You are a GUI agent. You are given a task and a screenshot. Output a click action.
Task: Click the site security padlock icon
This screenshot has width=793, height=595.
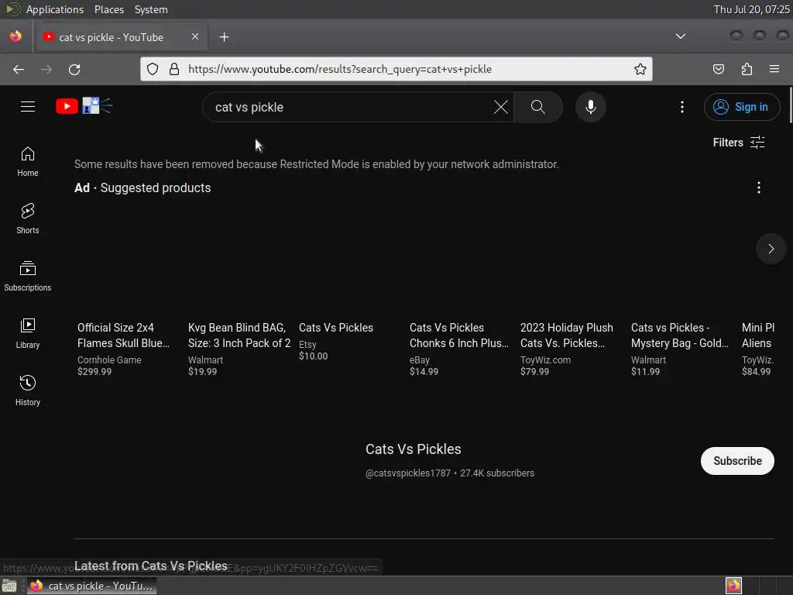tap(174, 69)
